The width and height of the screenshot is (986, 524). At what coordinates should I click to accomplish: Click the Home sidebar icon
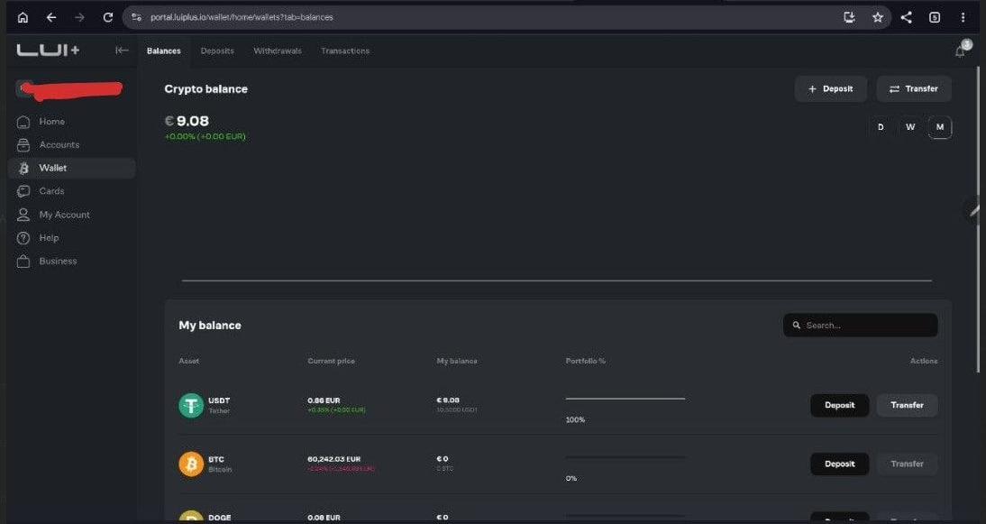23,122
